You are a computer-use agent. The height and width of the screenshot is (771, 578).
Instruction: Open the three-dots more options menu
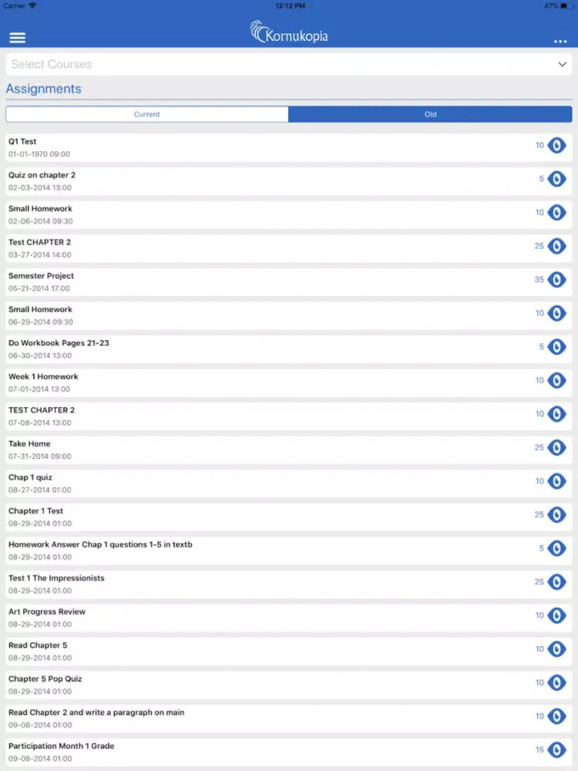click(x=560, y=42)
